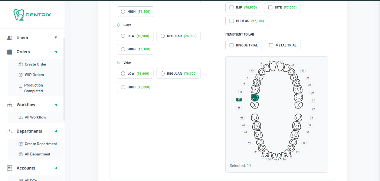
Task: Select Glaze REGULAR ₹6,000 radio
Action: (163, 36)
